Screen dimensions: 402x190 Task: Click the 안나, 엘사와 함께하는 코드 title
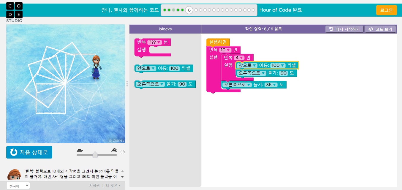[130, 10]
